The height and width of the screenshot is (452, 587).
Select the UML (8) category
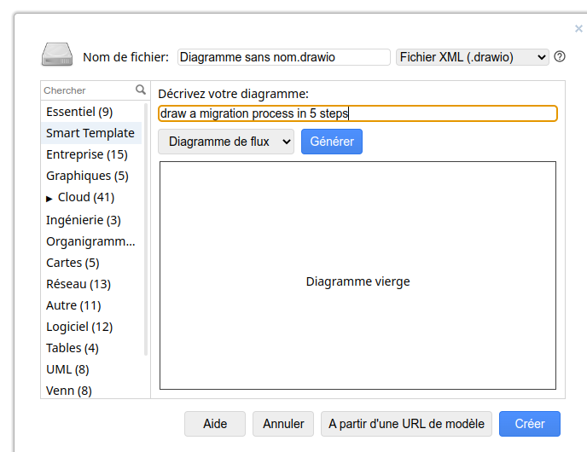[91, 369]
